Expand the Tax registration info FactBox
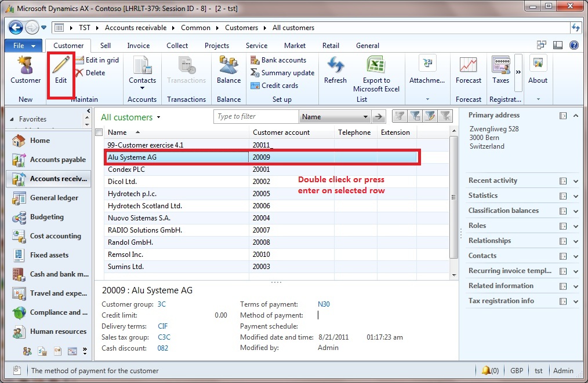 pos(576,301)
